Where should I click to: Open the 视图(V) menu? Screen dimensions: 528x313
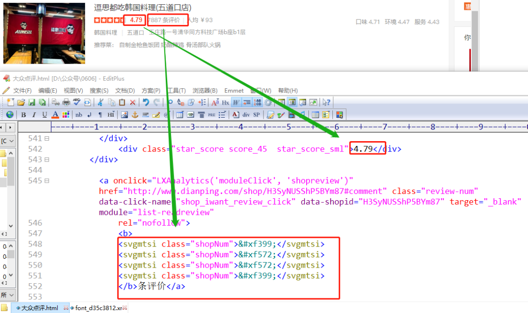click(x=73, y=91)
